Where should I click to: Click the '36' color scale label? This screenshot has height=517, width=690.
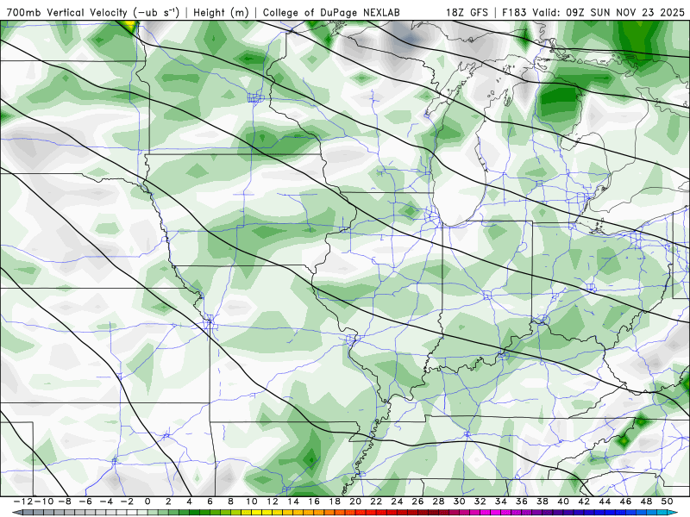[522, 501]
